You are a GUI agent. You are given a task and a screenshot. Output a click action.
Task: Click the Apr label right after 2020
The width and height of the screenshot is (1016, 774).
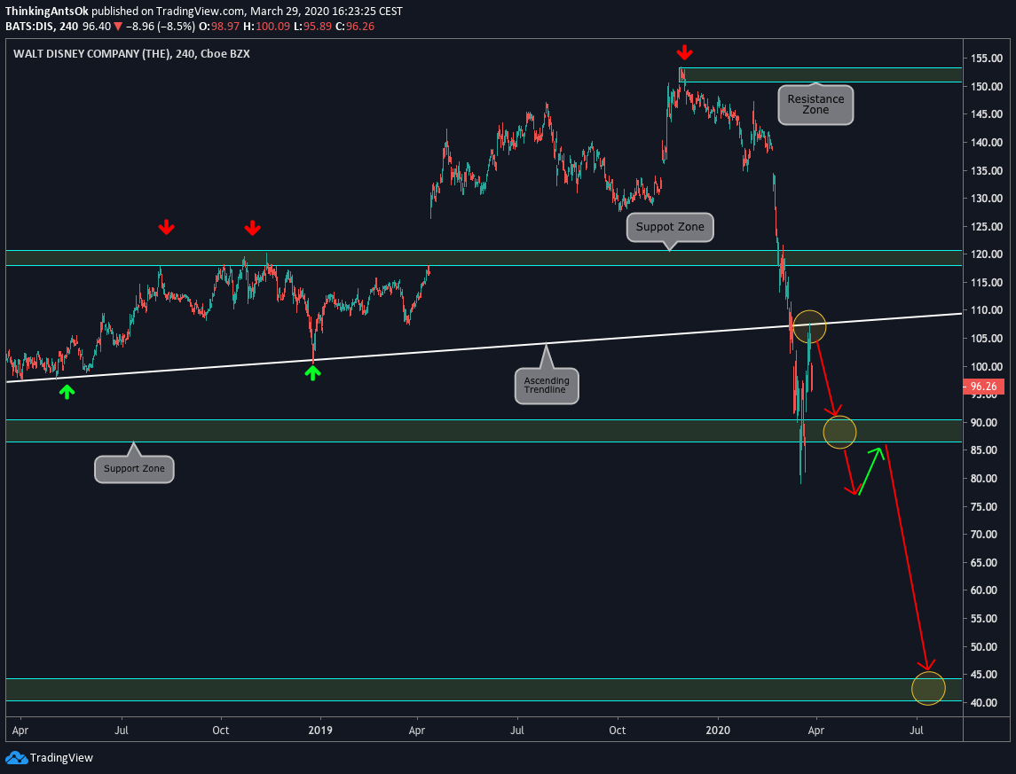click(x=815, y=730)
